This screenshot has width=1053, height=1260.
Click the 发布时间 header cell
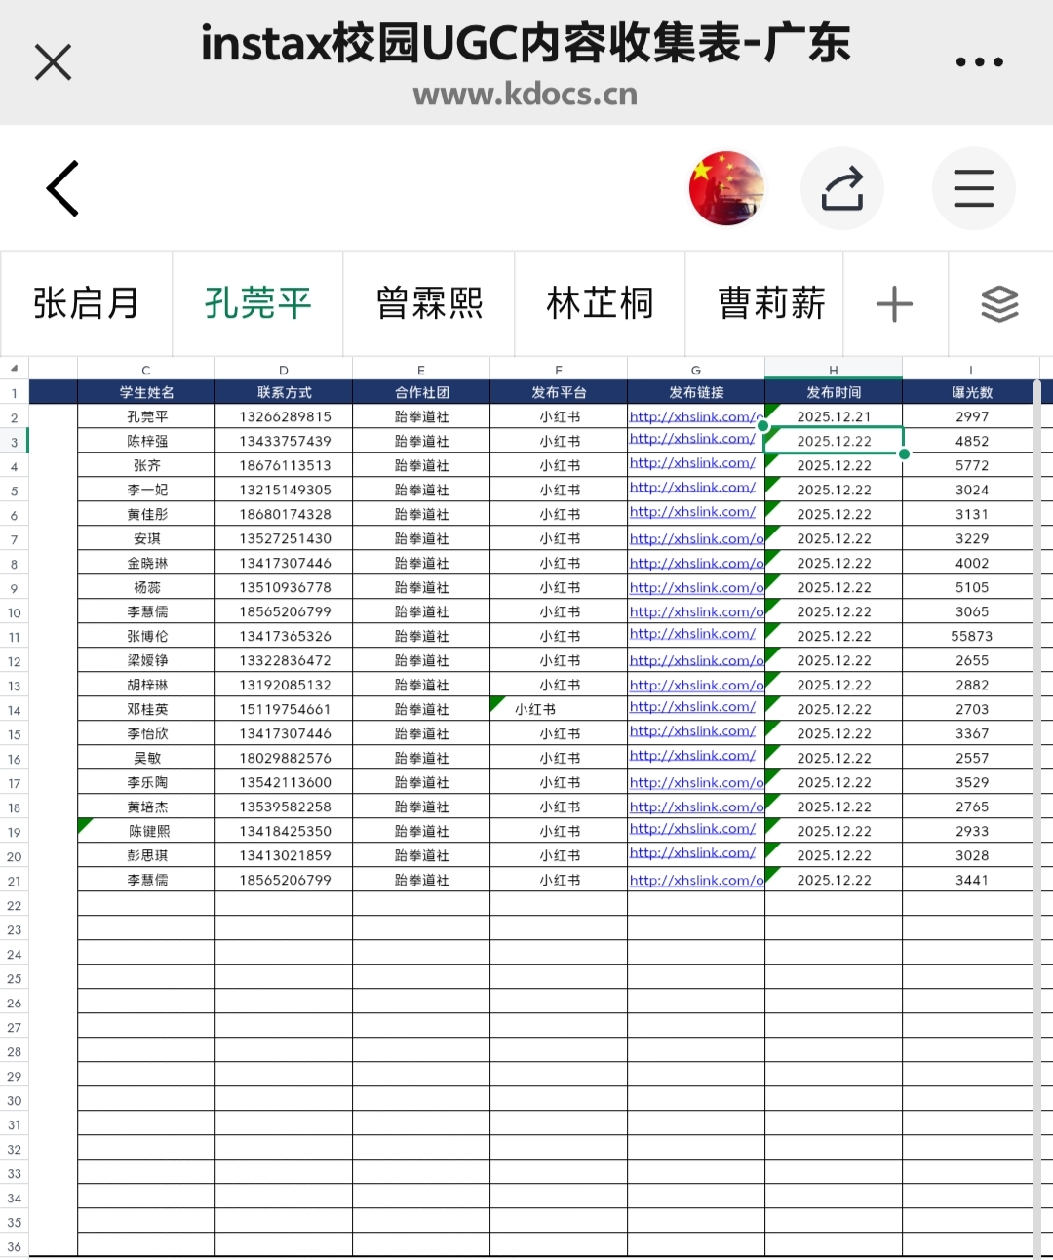click(834, 392)
